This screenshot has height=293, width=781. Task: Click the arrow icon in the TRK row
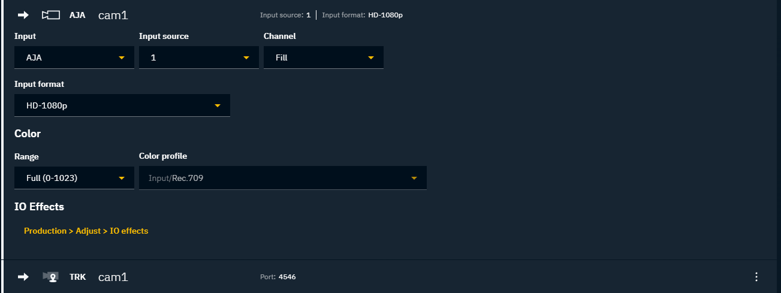23,277
